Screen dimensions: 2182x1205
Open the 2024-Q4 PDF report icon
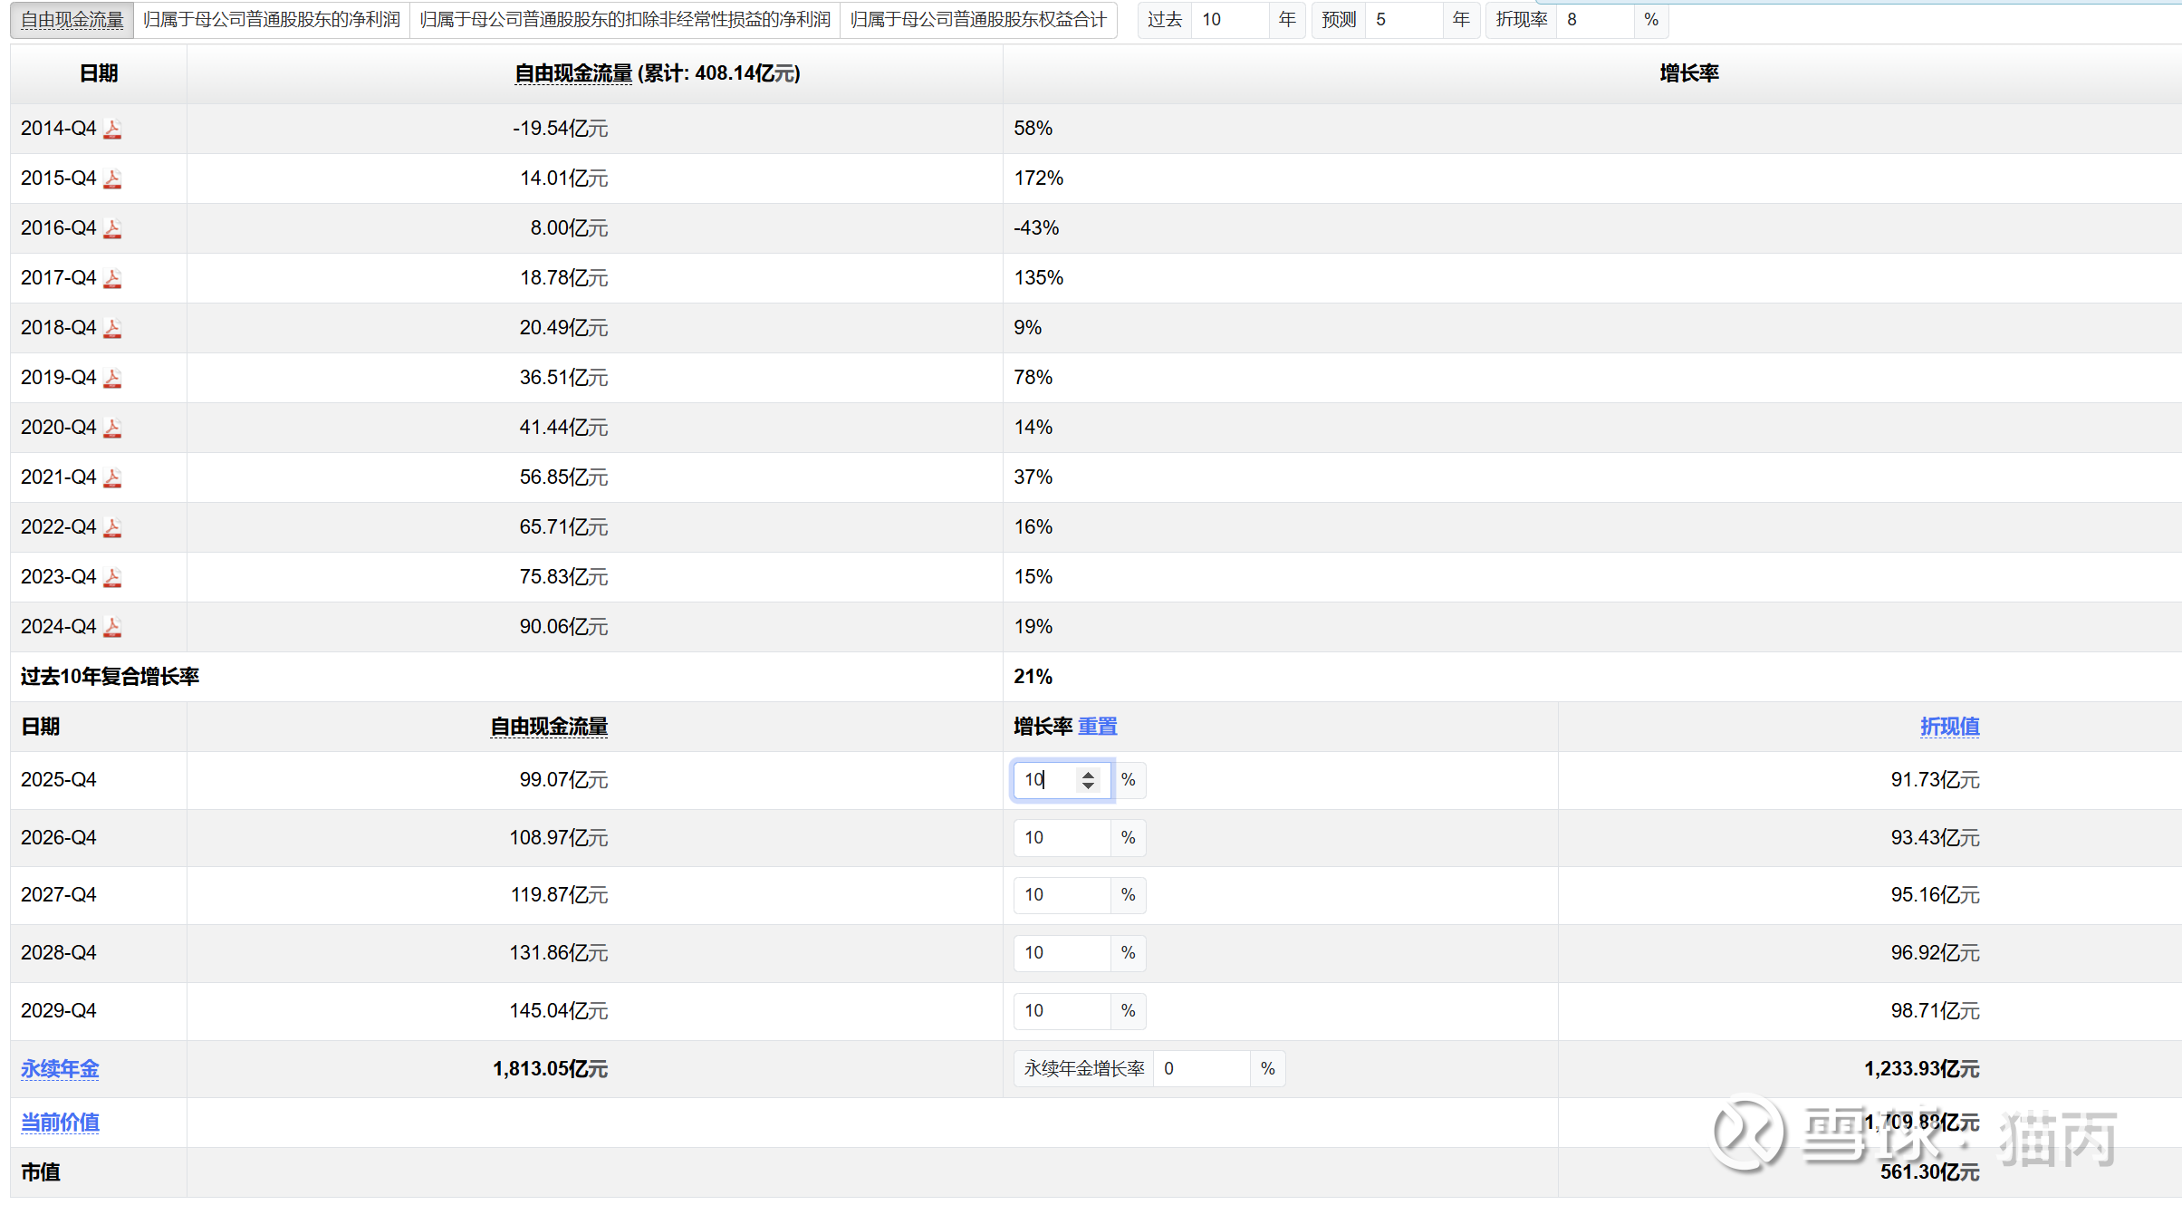pos(112,627)
